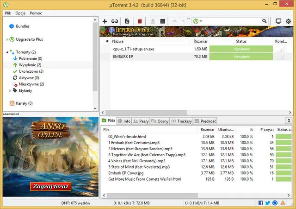Sort torrents by Status column
This screenshot has width=296, height=209.
[241, 41]
